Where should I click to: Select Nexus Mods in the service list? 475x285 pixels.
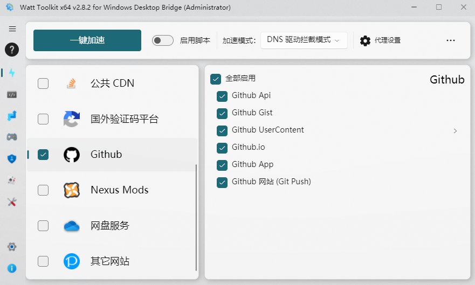(x=119, y=190)
